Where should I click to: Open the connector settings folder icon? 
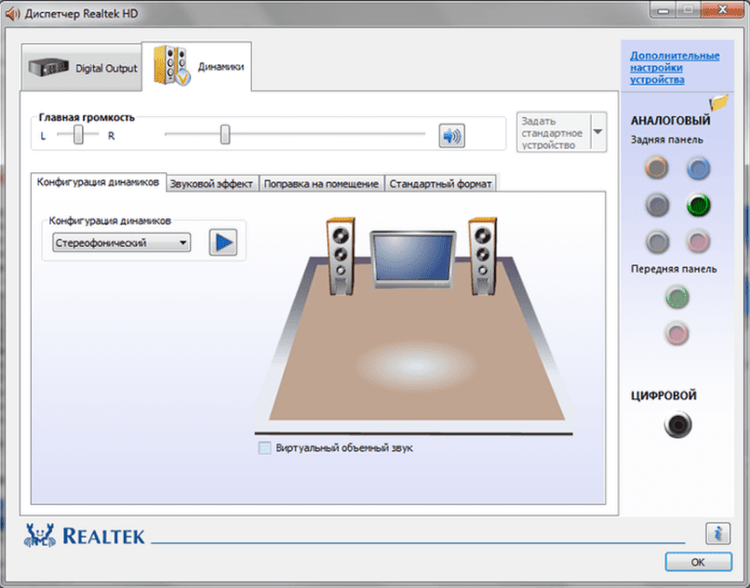pyautogui.click(x=718, y=102)
